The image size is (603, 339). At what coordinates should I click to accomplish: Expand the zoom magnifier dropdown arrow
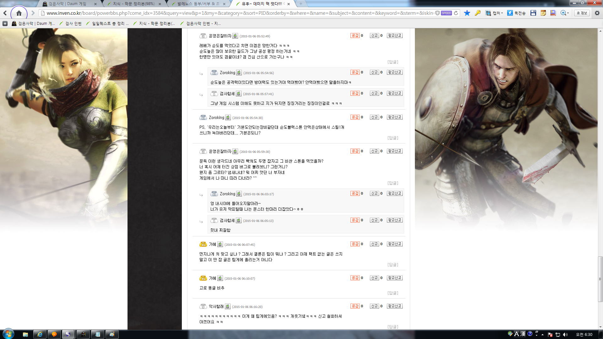coord(568,13)
